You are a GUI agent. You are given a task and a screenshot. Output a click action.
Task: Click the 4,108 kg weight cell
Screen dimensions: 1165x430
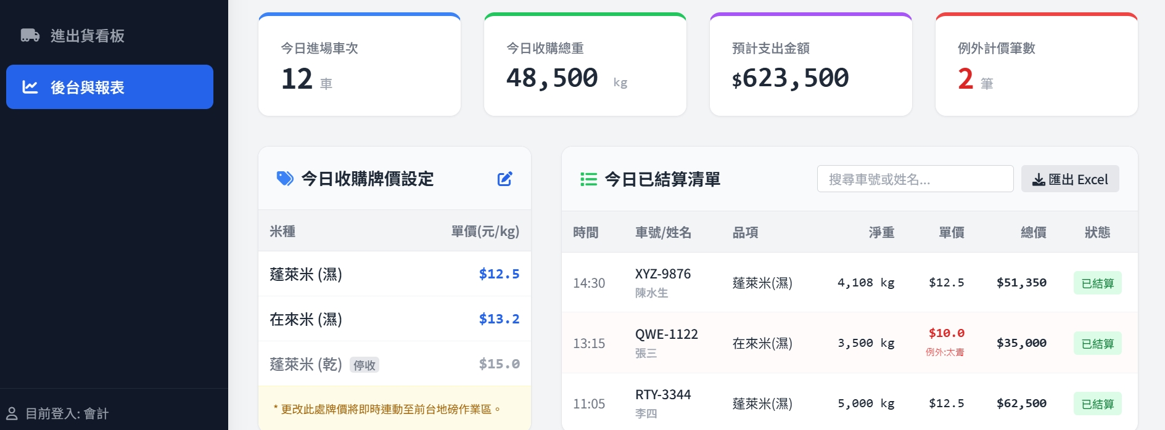click(x=866, y=282)
